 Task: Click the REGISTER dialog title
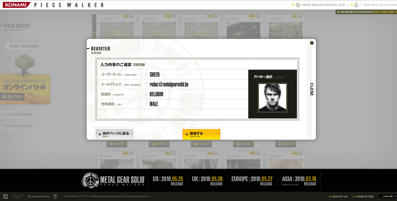coord(100,49)
